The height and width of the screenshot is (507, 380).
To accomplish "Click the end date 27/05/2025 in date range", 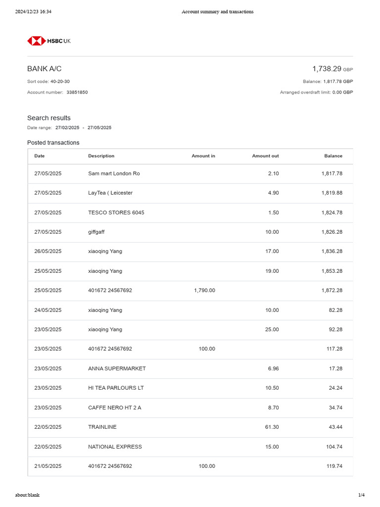I will click(99, 128).
